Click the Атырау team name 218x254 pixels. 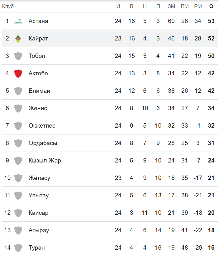click(x=39, y=230)
